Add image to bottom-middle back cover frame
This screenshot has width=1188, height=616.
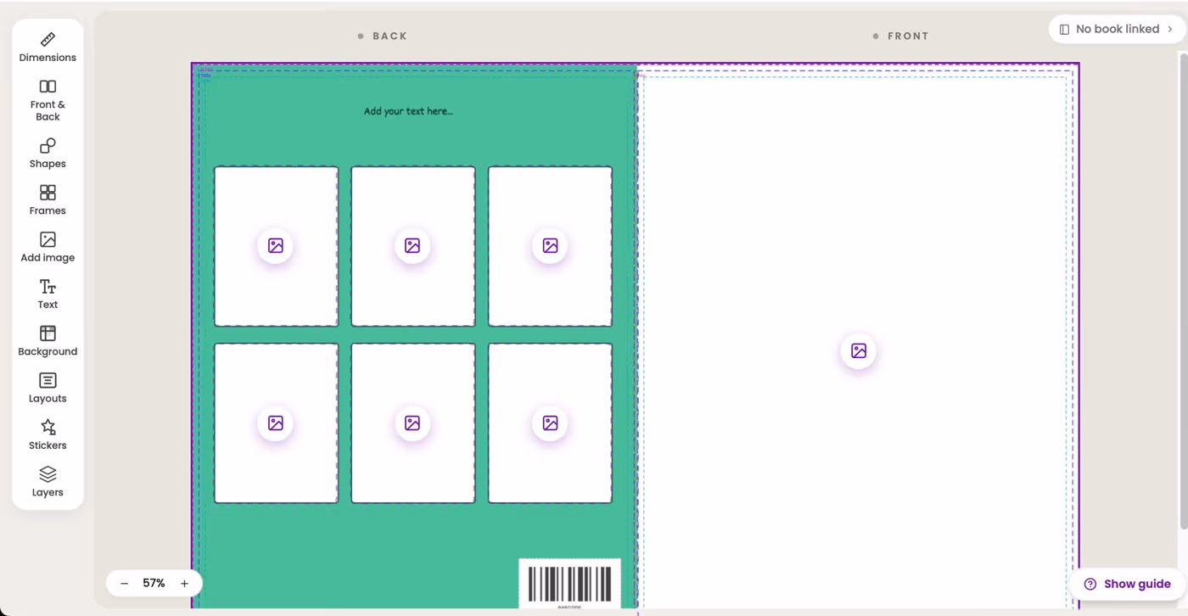412,423
